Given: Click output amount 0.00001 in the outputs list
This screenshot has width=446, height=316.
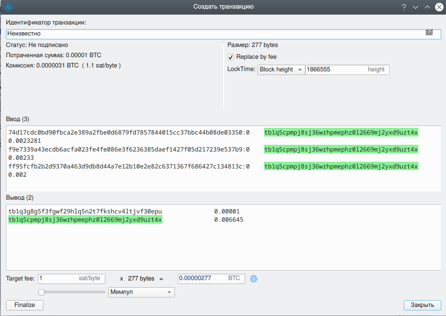Looking at the screenshot, I should (227, 211).
